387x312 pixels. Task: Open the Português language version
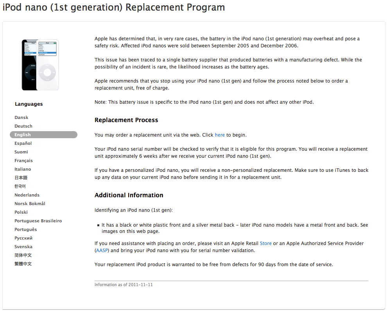point(26,229)
